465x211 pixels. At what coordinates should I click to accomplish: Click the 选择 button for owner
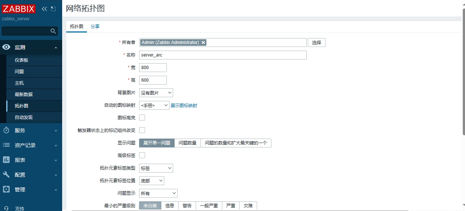pyautogui.click(x=316, y=42)
